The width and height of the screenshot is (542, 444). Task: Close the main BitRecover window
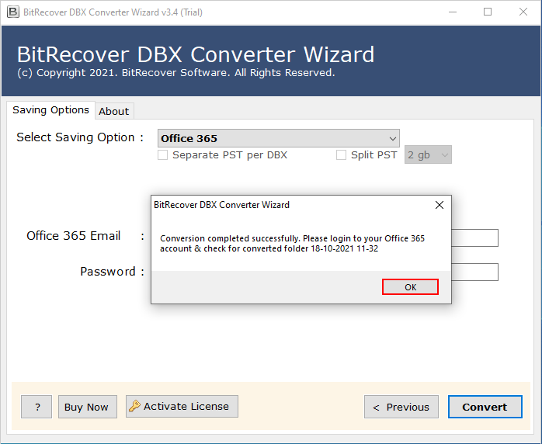click(x=523, y=12)
